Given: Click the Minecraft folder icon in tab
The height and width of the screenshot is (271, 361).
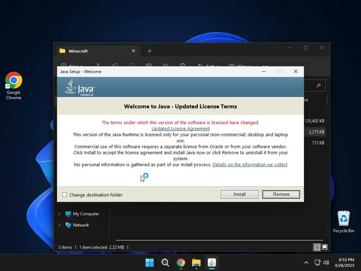Looking at the screenshot, I should pos(62,51).
